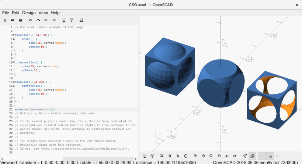Open the File menu
Viewport: 302px width, 164px height.
click(6, 13)
